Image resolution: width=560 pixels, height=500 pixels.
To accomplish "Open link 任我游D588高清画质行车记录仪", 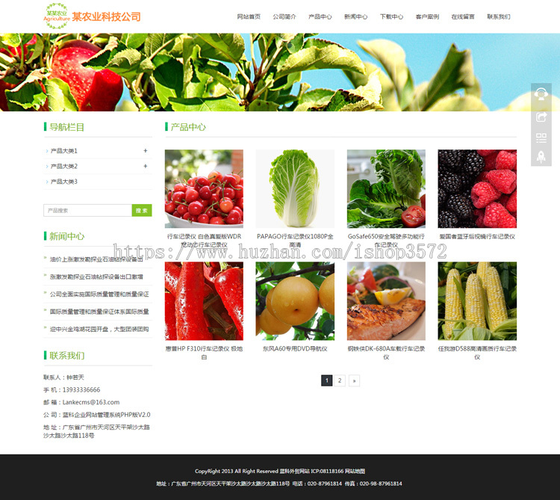I will click(477, 353).
